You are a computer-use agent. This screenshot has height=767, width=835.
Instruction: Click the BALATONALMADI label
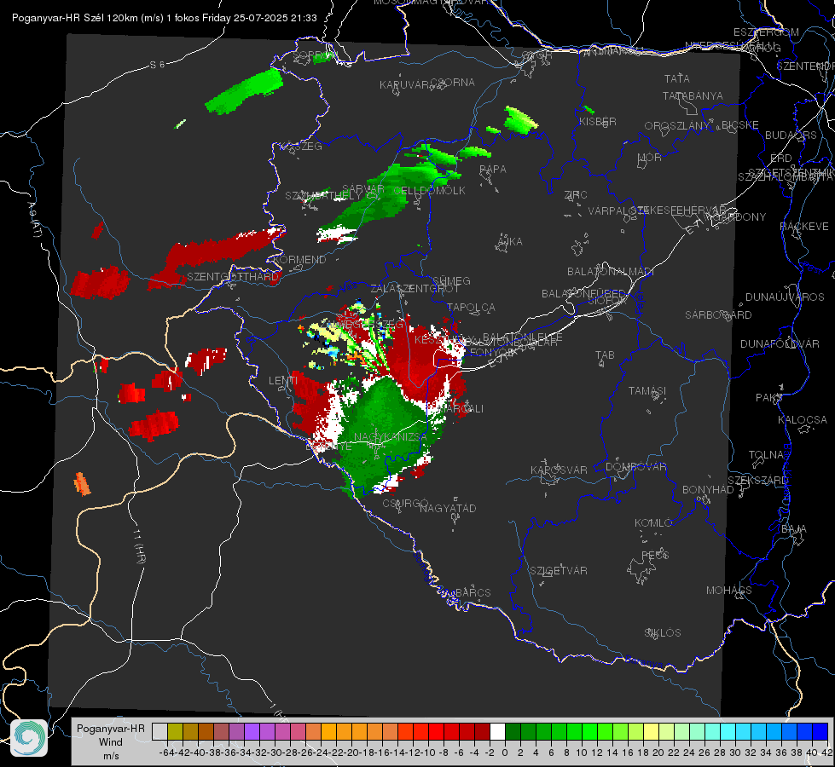point(611,272)
